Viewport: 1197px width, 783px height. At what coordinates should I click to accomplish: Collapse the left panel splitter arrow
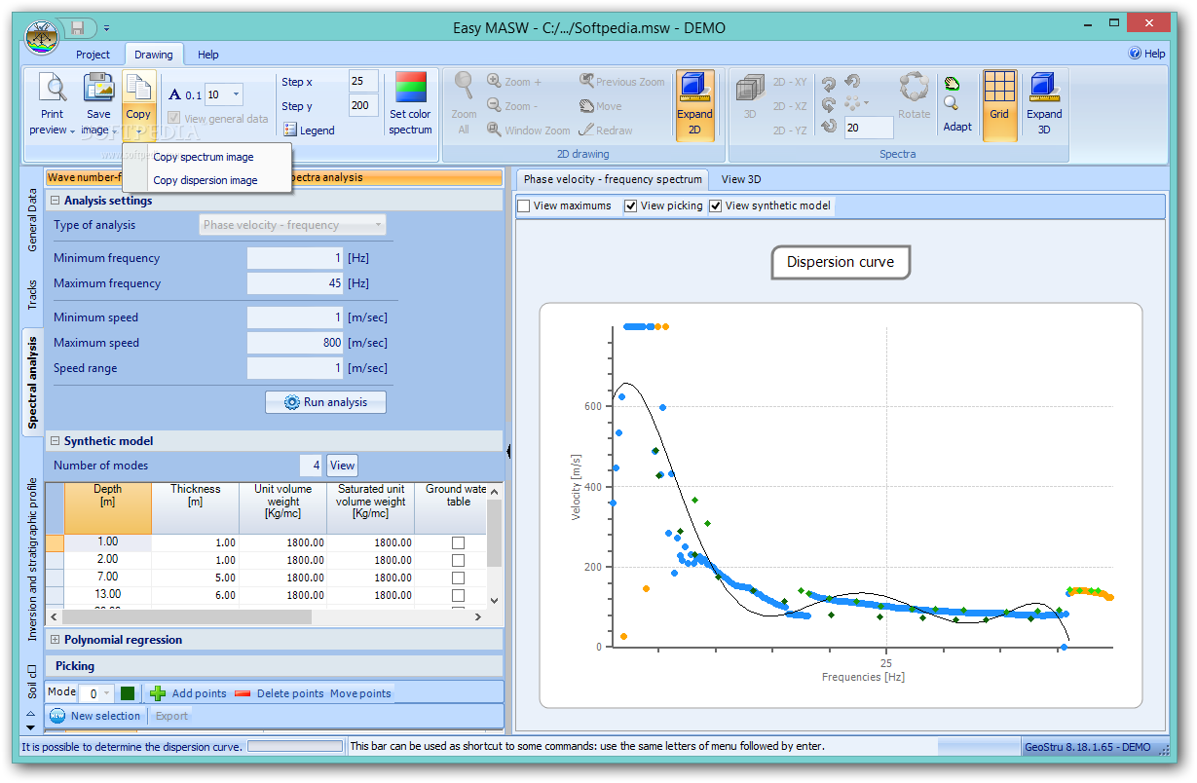[509, 450]
